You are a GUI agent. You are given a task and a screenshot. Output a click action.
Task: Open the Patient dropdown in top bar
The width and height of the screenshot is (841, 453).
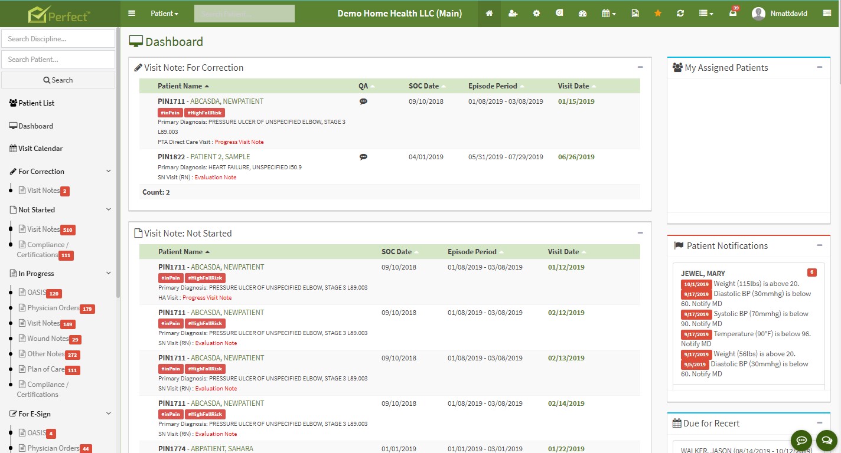[164, 14]
